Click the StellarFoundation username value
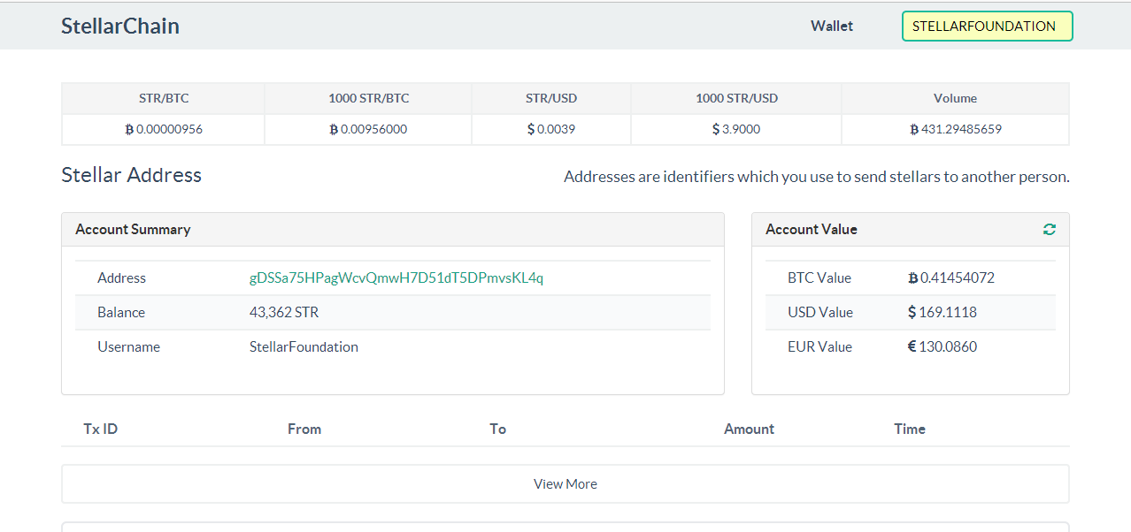Viewport: 1131px width, 532px height. coord(304,347)
